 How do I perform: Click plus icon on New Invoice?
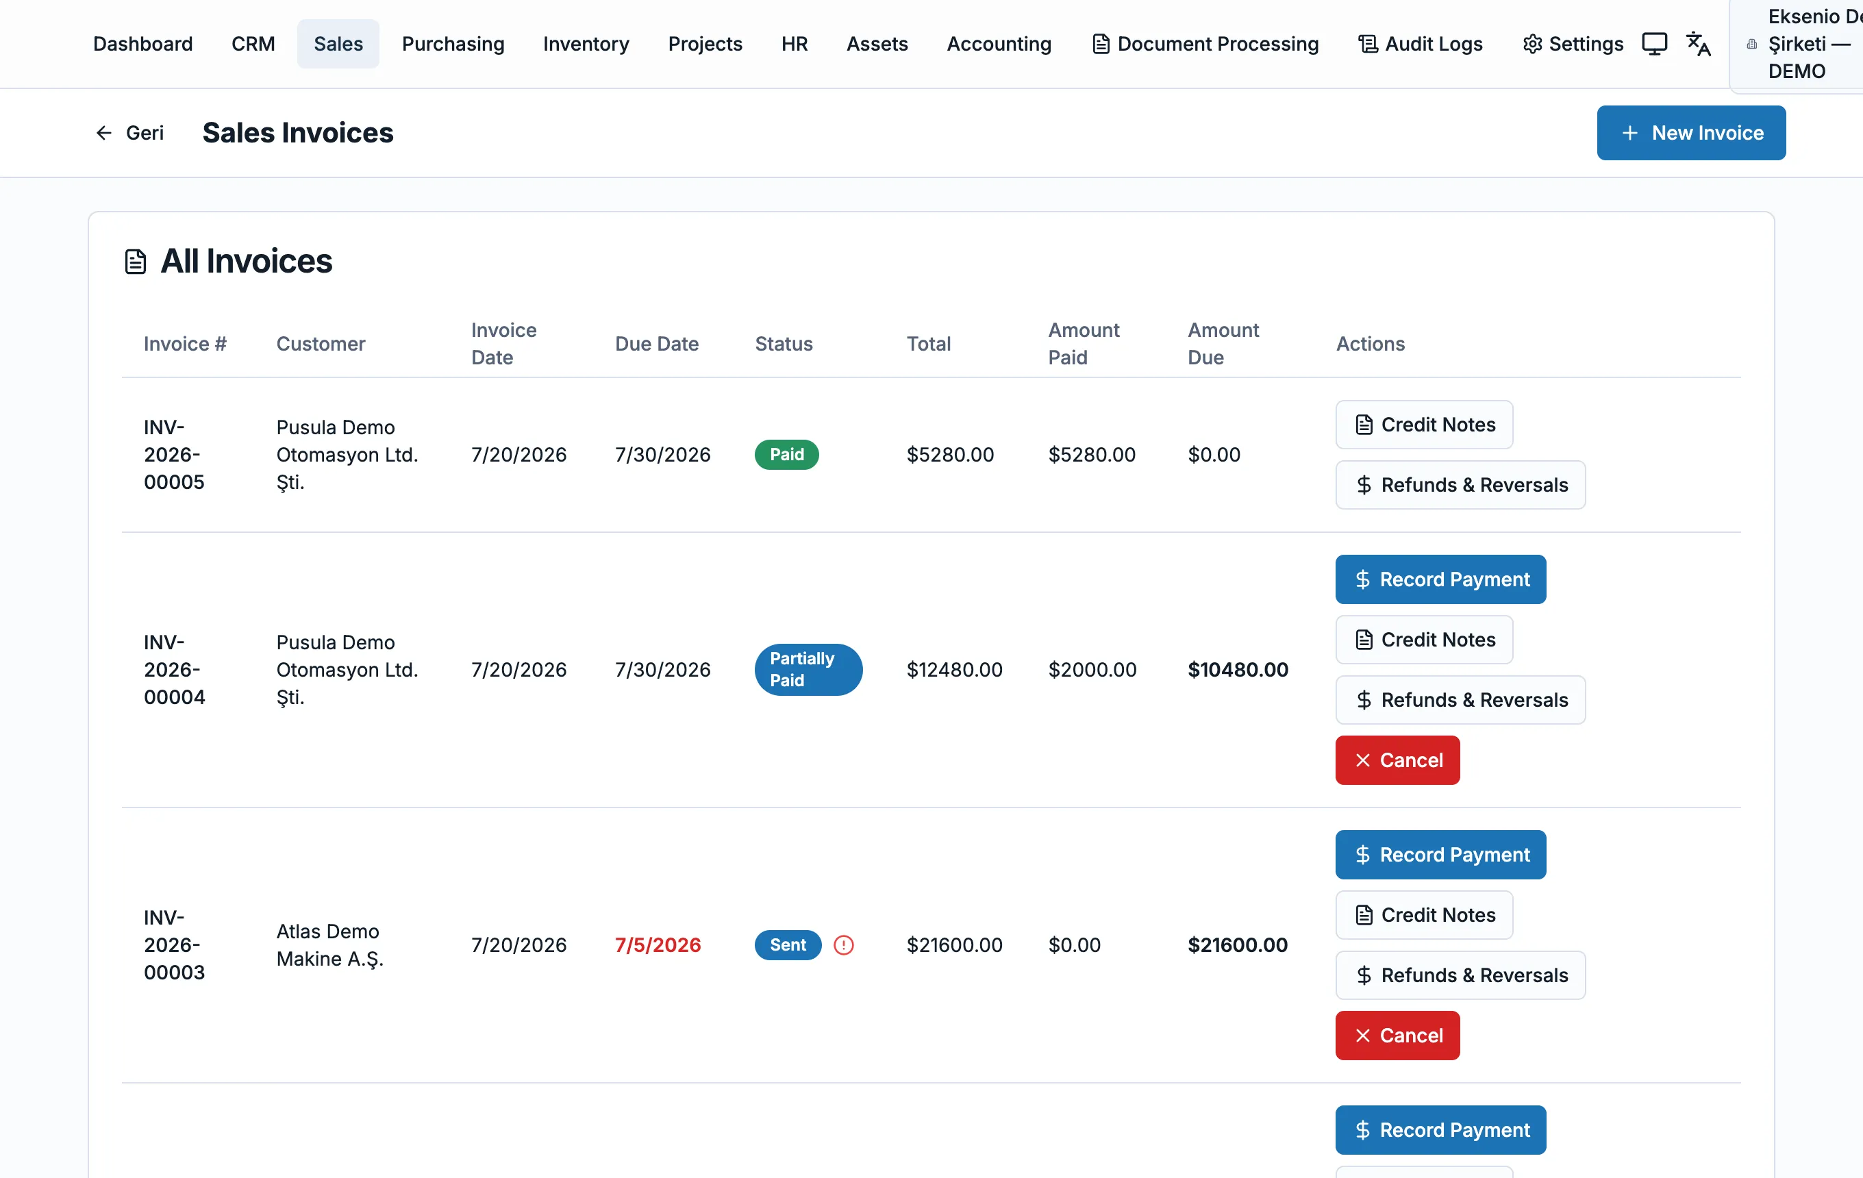[1629, 133]
